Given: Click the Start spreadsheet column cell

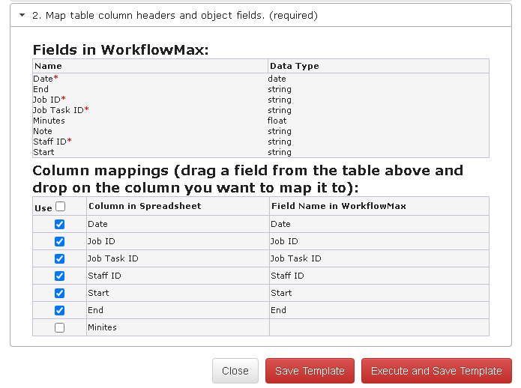Looking at the screenshot, I should point(178,293).
